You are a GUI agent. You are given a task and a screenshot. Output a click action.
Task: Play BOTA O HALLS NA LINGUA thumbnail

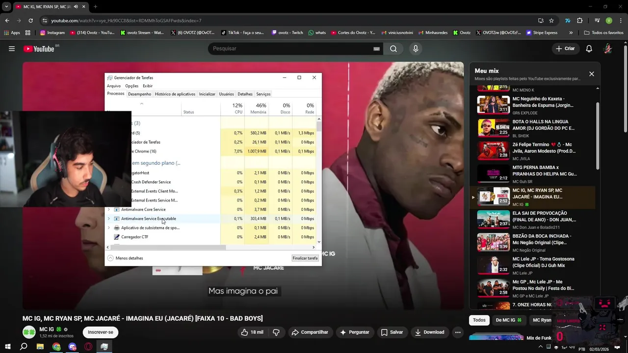[x=494, y=127]
